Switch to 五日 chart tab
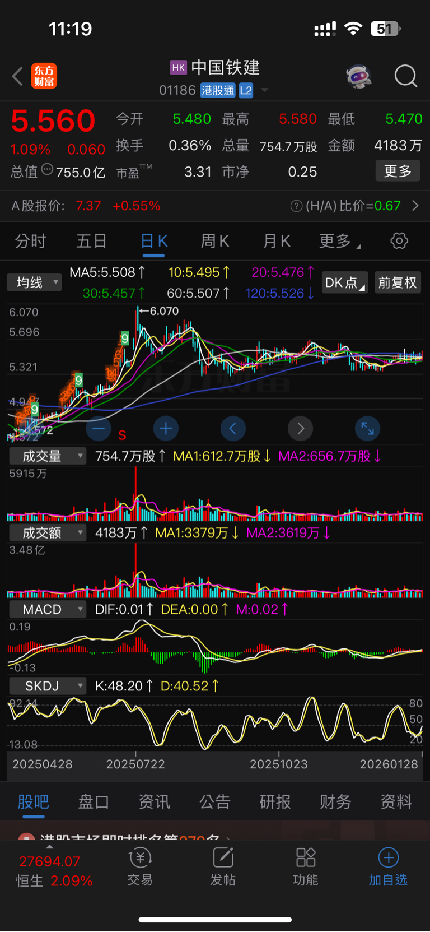Screen dimensions: 430x932 92,241
